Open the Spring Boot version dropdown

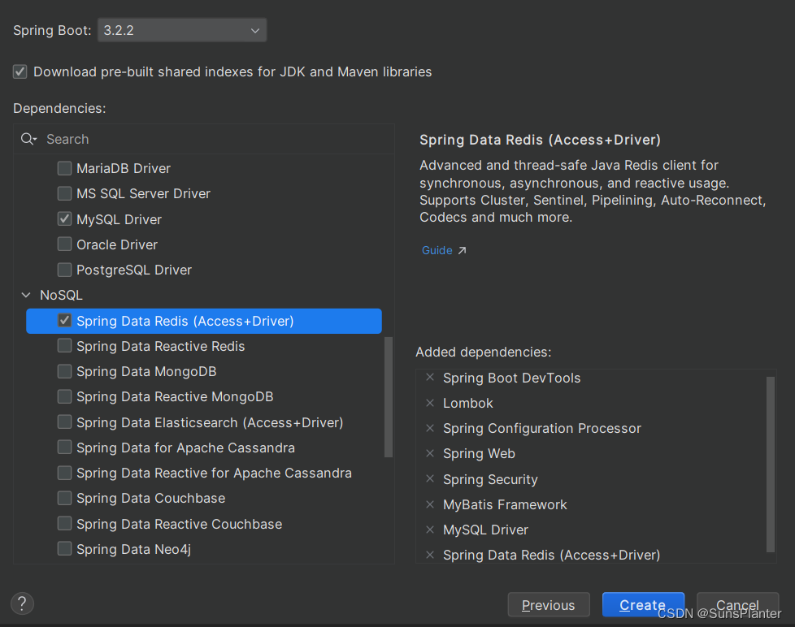(x=181, y=31)
